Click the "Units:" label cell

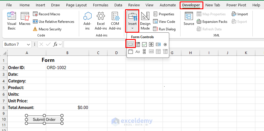27,94
